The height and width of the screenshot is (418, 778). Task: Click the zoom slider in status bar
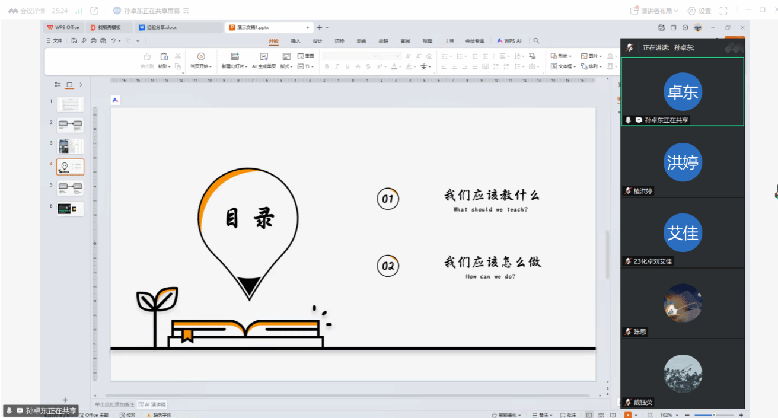pos(715,415)
